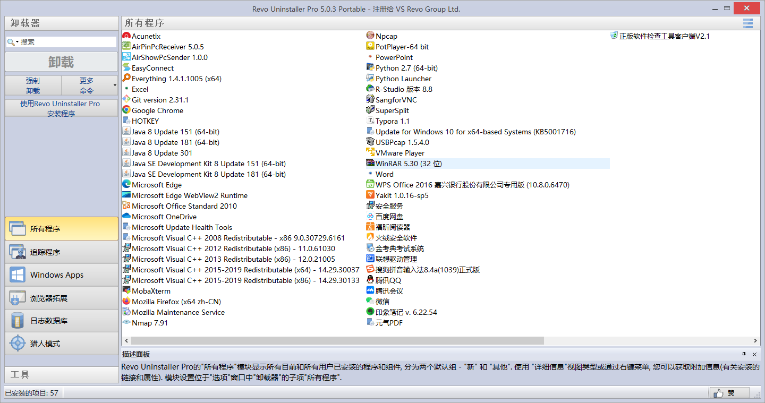Click the 印象笔记 elephant icon
The height and width of the screenshot is (403, 765).
tap(370, 312)
